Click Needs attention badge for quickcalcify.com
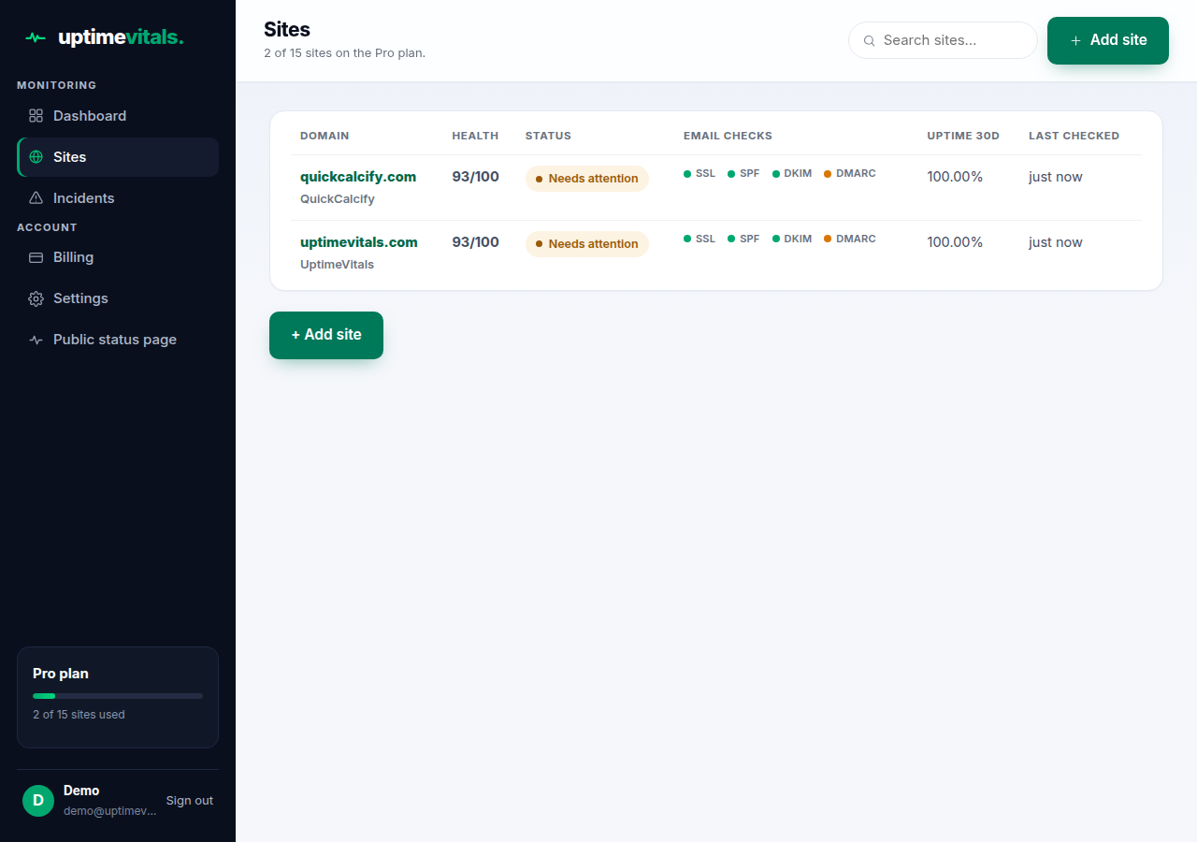The width and height of the screenshot is (1197, 842). tap(587, 179)
